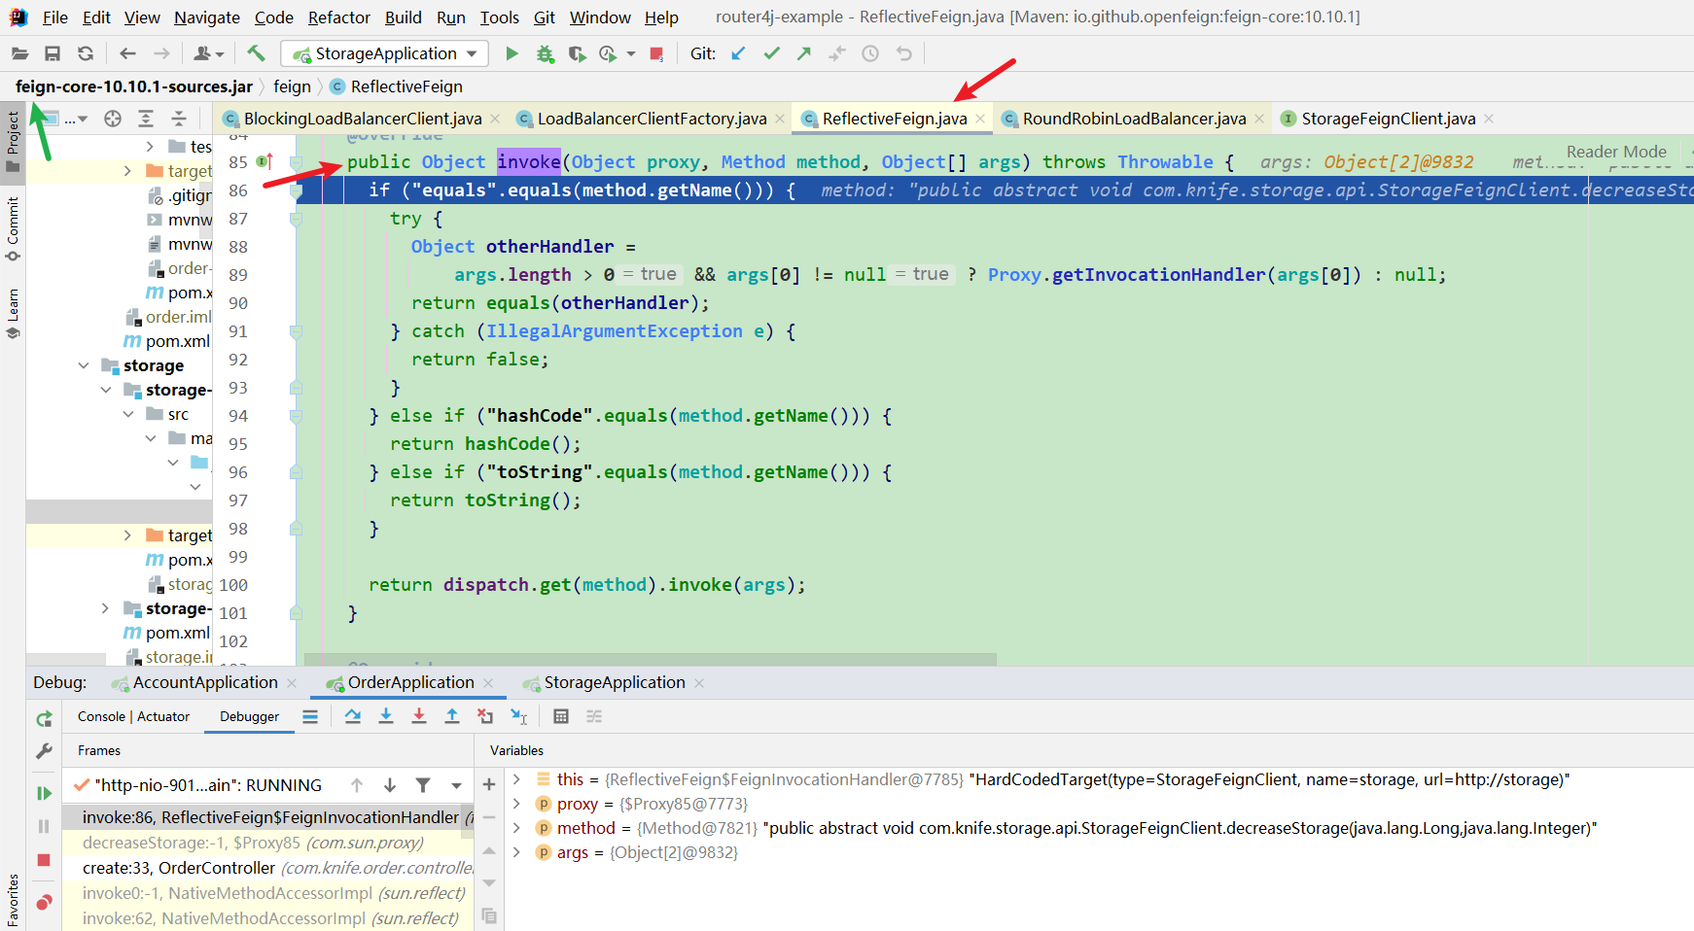
Task: Step over the current line
Action: [354, 716]
